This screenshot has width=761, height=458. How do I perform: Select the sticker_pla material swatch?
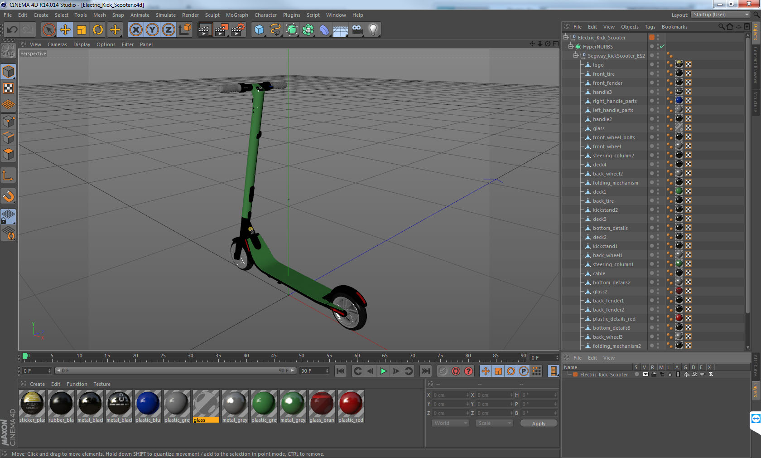(32, 406)
